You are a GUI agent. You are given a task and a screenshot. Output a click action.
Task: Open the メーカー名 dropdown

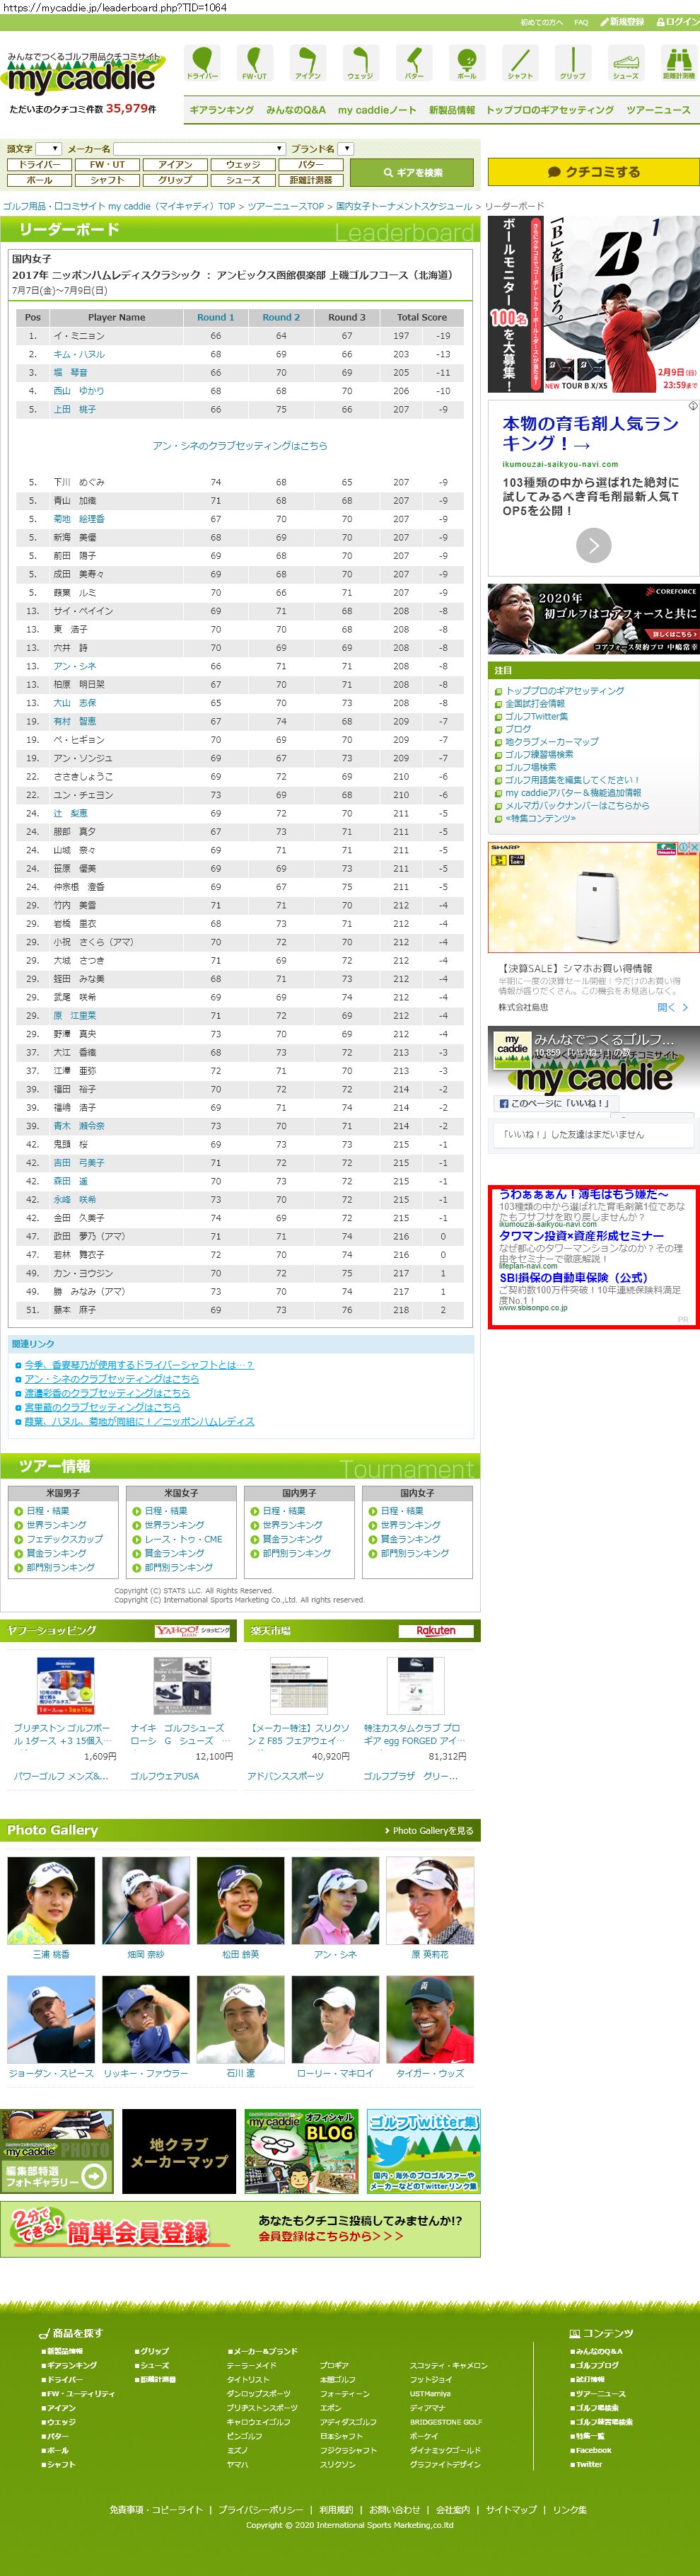(x=201, y=148)
